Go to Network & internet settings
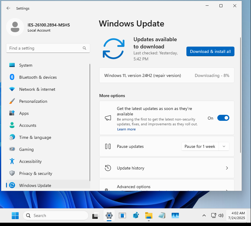Screen dimensions: 251x226 pyautogui.click(x=48, y=89)
